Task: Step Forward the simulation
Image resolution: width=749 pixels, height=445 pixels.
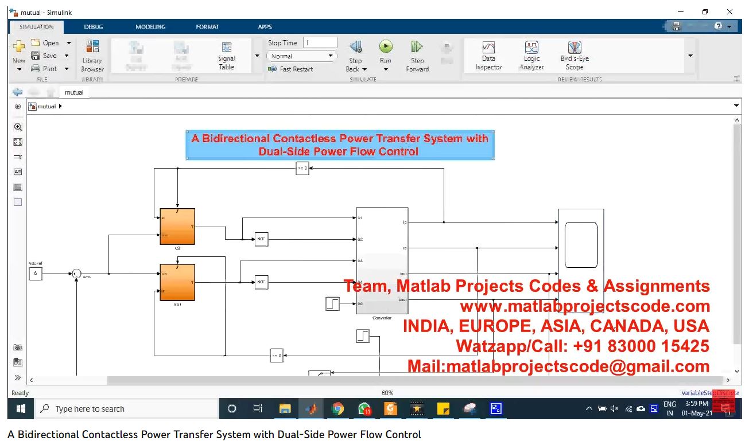Action: click(x=417, y=56)
